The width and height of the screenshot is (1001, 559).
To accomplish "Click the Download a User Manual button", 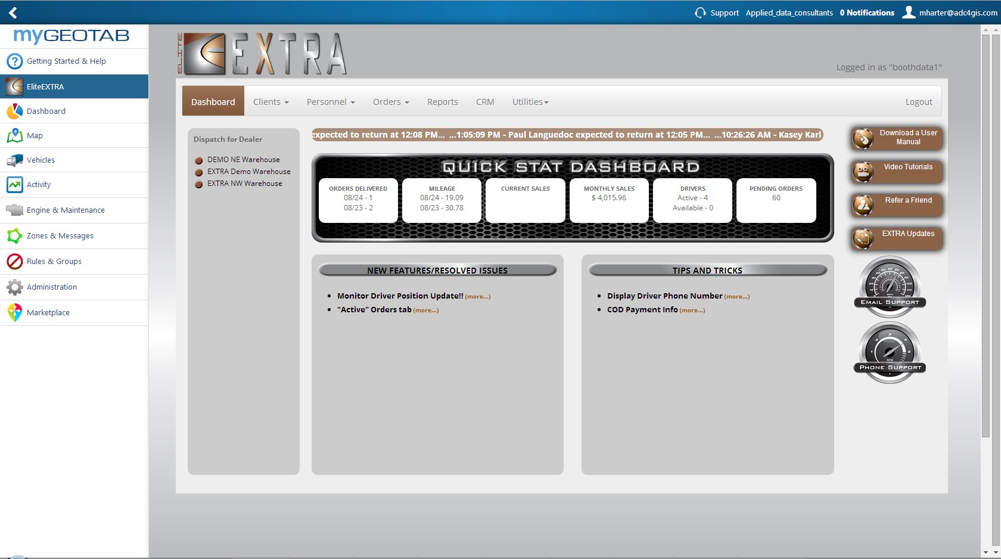I will point(897,138).
